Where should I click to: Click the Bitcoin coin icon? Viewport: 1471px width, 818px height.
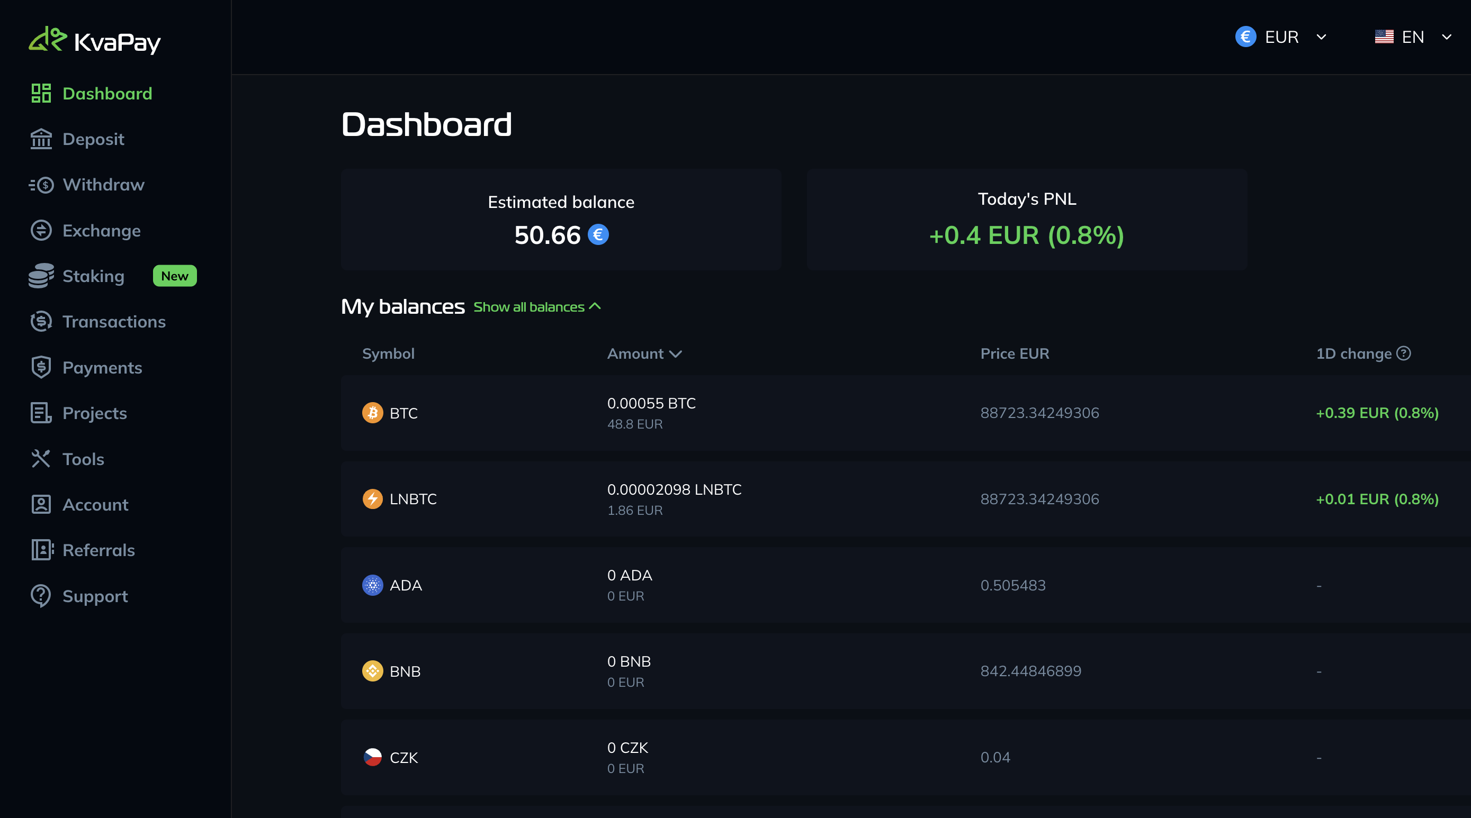pyautogui.click(x=372, y=412)
